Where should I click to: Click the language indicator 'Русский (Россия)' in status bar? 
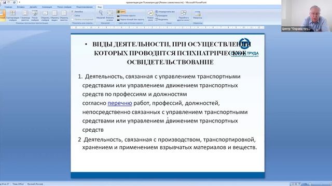pyautogui.click(x=35, y=184)
